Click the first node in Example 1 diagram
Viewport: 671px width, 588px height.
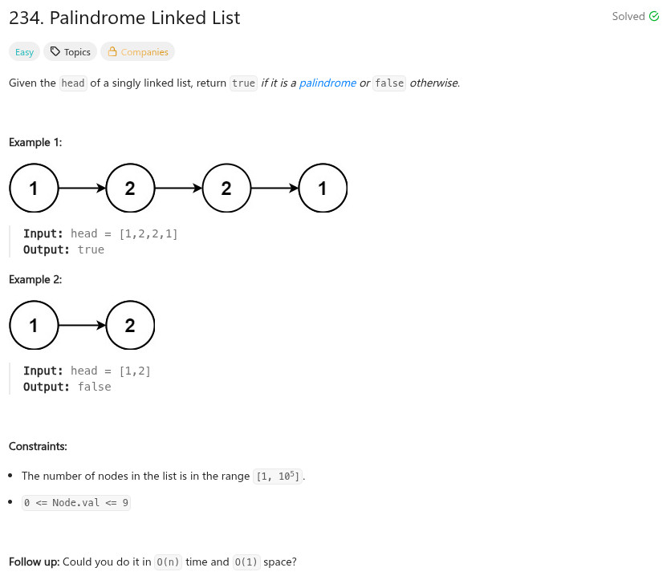(34, 189)
